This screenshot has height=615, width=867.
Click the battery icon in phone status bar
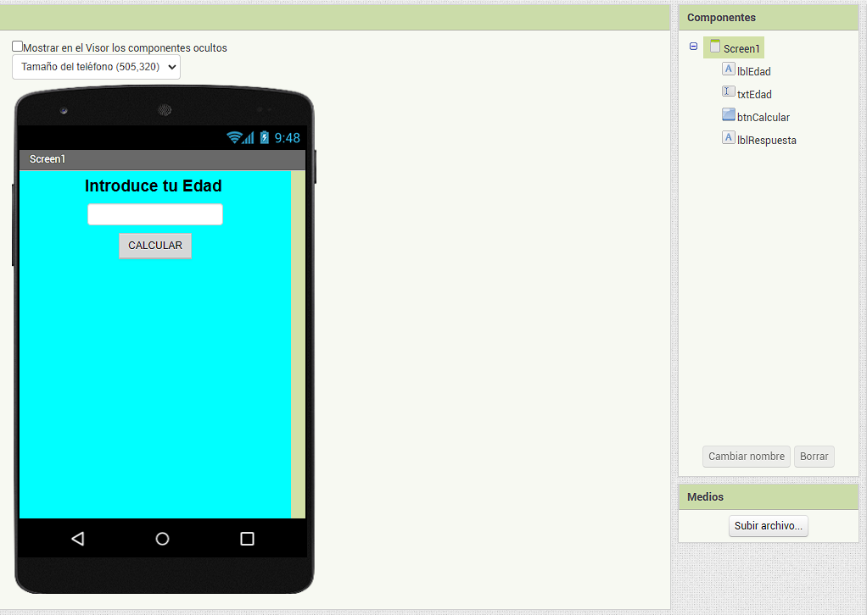(x=264, y=137)
